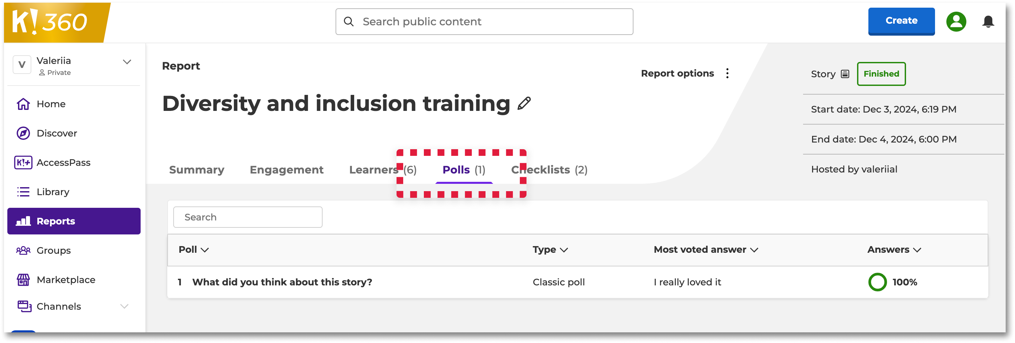
Task: Switch to the Summary tab
Action: 197,170
